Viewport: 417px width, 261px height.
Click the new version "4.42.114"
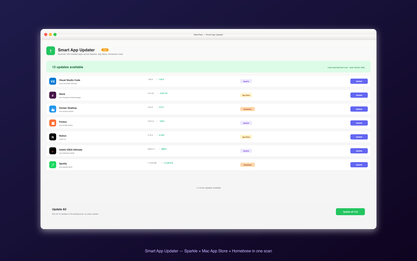pyautogui.click(x=164, y=93)
